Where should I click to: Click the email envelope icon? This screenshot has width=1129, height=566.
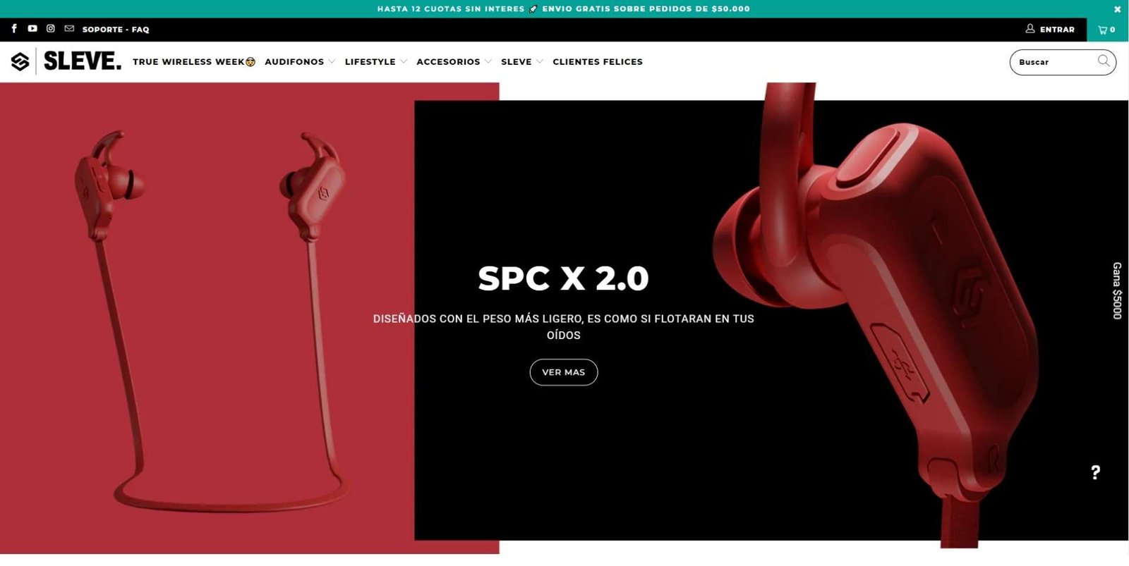tap(69, 29)
